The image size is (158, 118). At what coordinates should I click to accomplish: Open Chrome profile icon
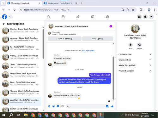point(149,10)
